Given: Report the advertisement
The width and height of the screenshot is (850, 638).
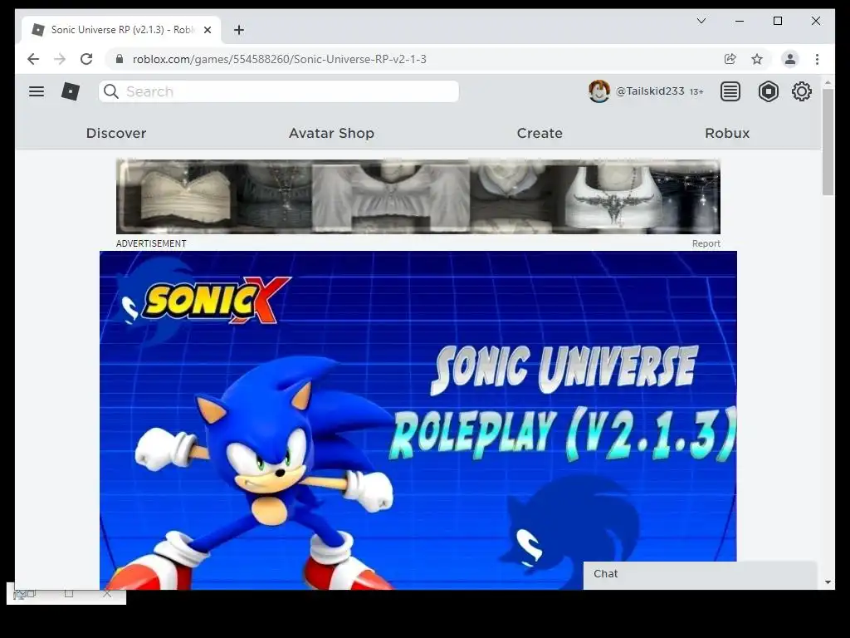Looking at the screenshot, I should pos(706,243).
